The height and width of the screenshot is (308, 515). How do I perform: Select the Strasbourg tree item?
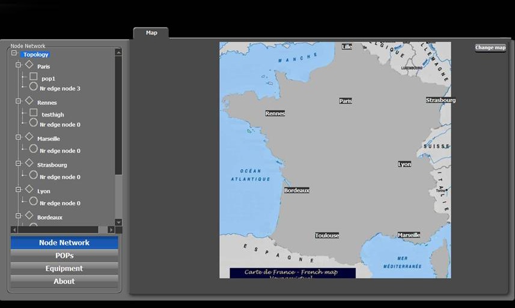tap(52, 165)
